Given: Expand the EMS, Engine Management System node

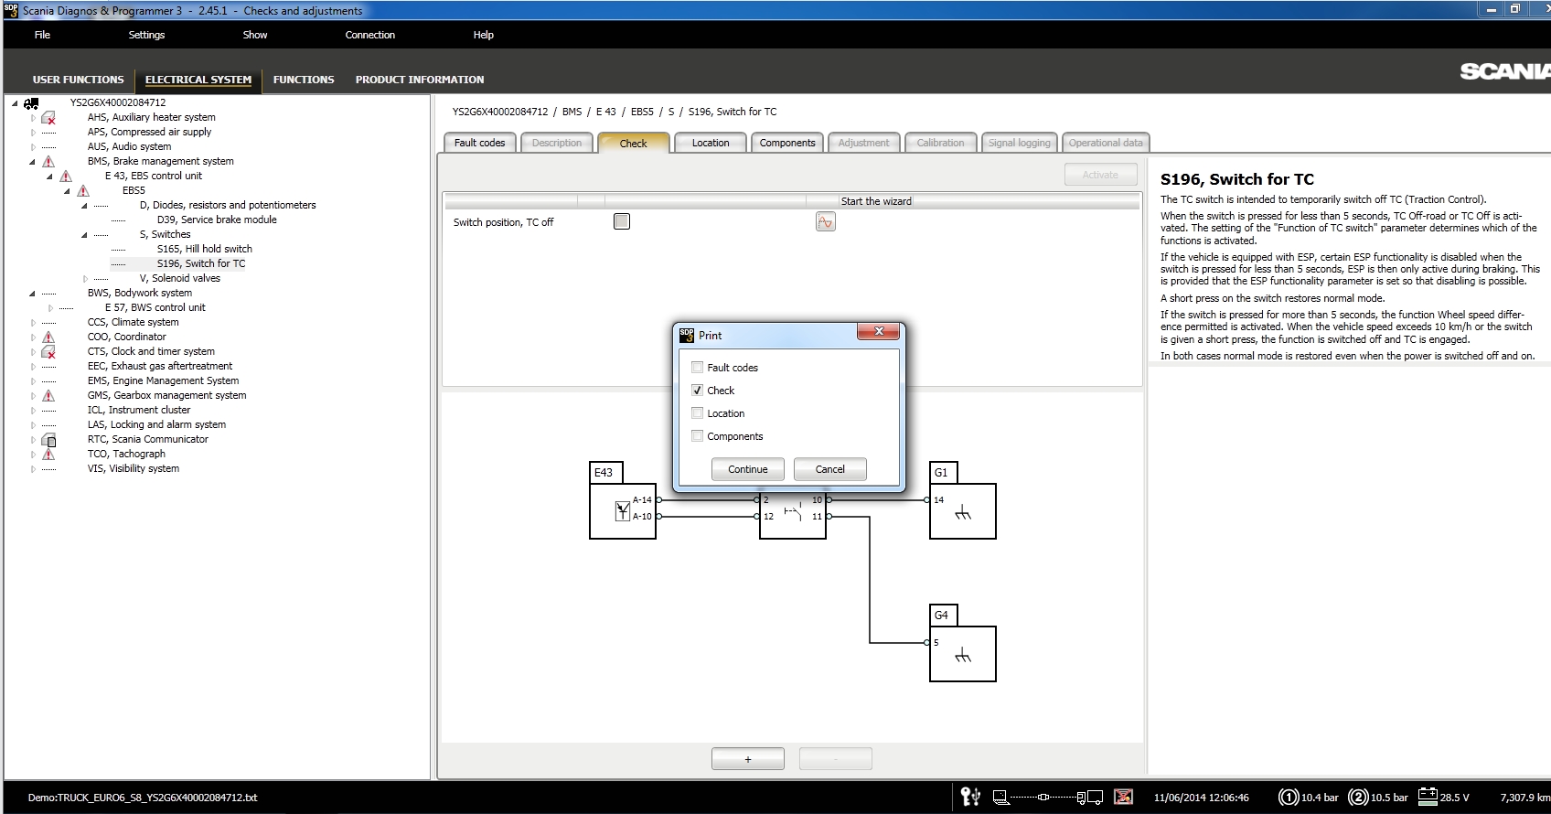Looking at the screenshot, I should pos(33,381).
